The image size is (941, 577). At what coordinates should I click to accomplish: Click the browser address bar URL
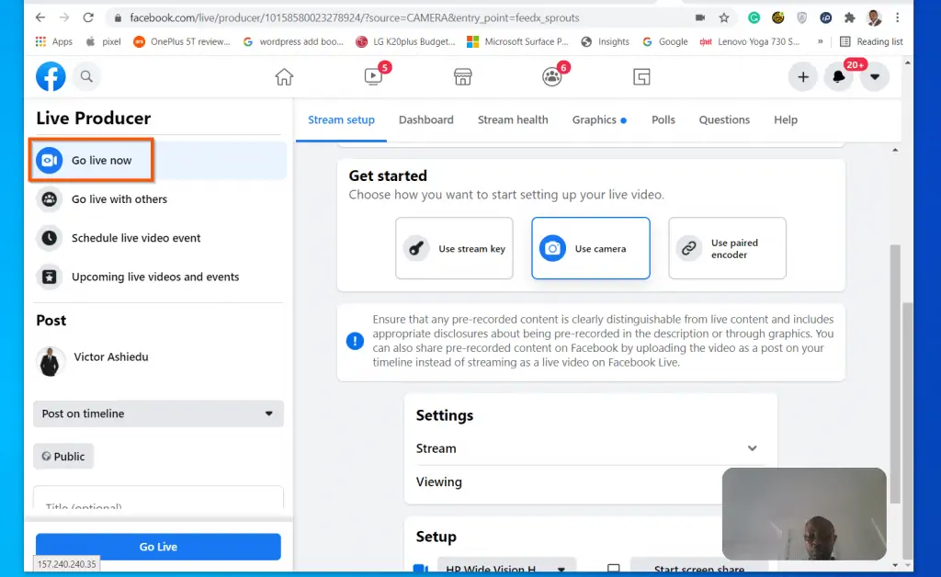(355, 18)
